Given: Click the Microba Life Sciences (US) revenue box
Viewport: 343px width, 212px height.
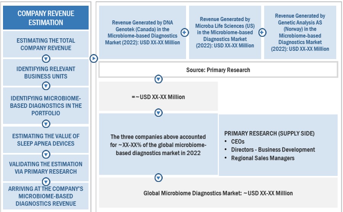Looking at the screenshot, I should pos(225,32).
